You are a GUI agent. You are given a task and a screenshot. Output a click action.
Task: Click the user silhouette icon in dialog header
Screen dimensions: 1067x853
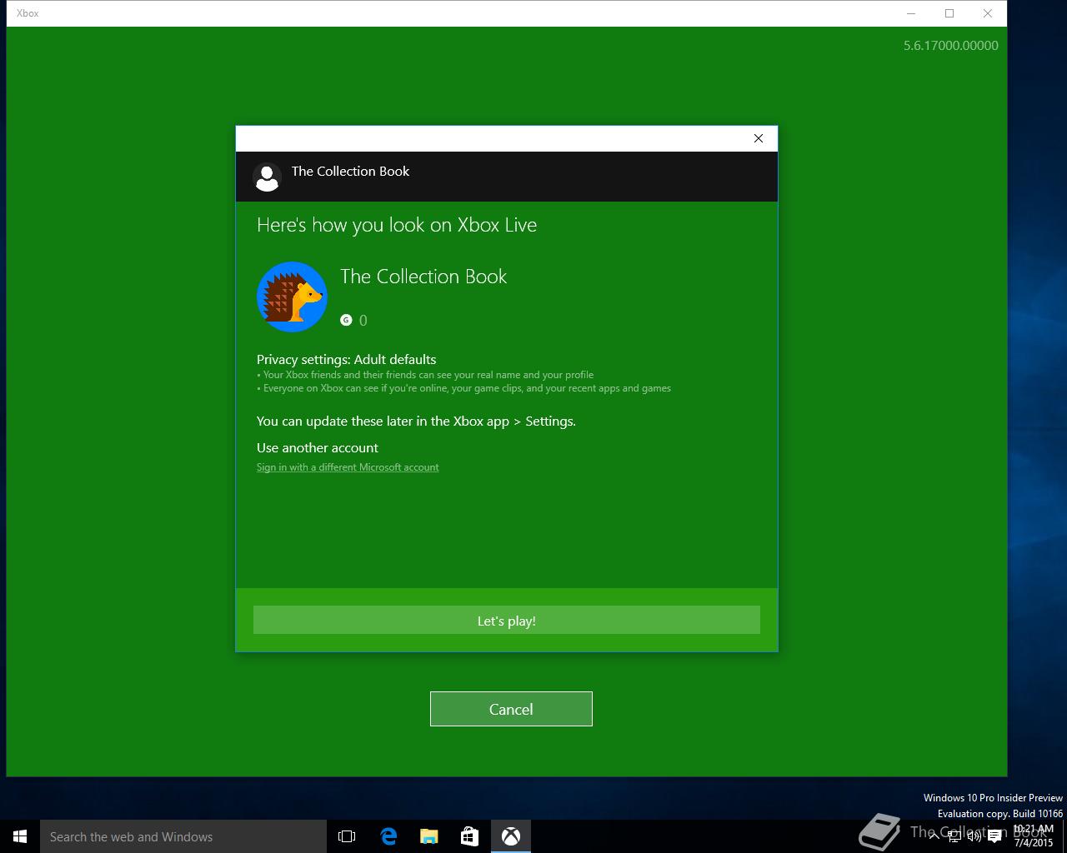tap(267, 177)
